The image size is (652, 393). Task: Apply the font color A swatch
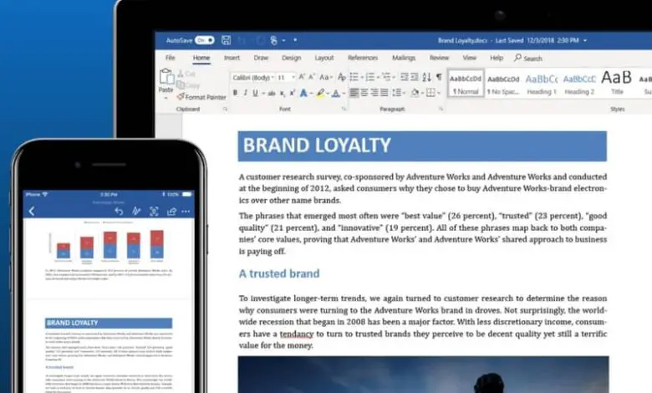336,93
